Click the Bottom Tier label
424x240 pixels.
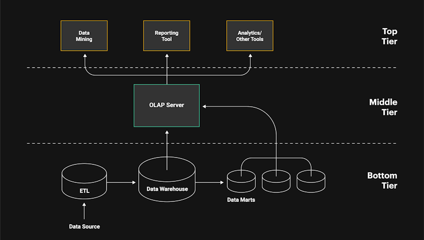[x=382, y=180]
